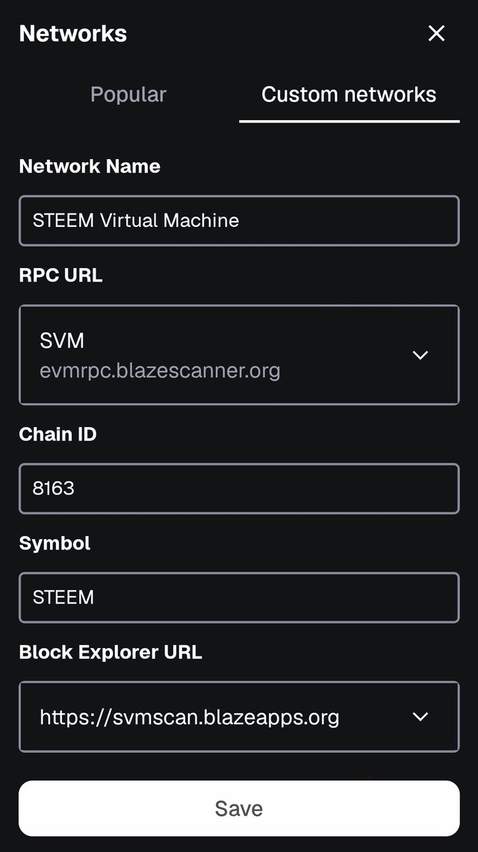
Task: Click the Symbol label
Action: coord(55,543)
